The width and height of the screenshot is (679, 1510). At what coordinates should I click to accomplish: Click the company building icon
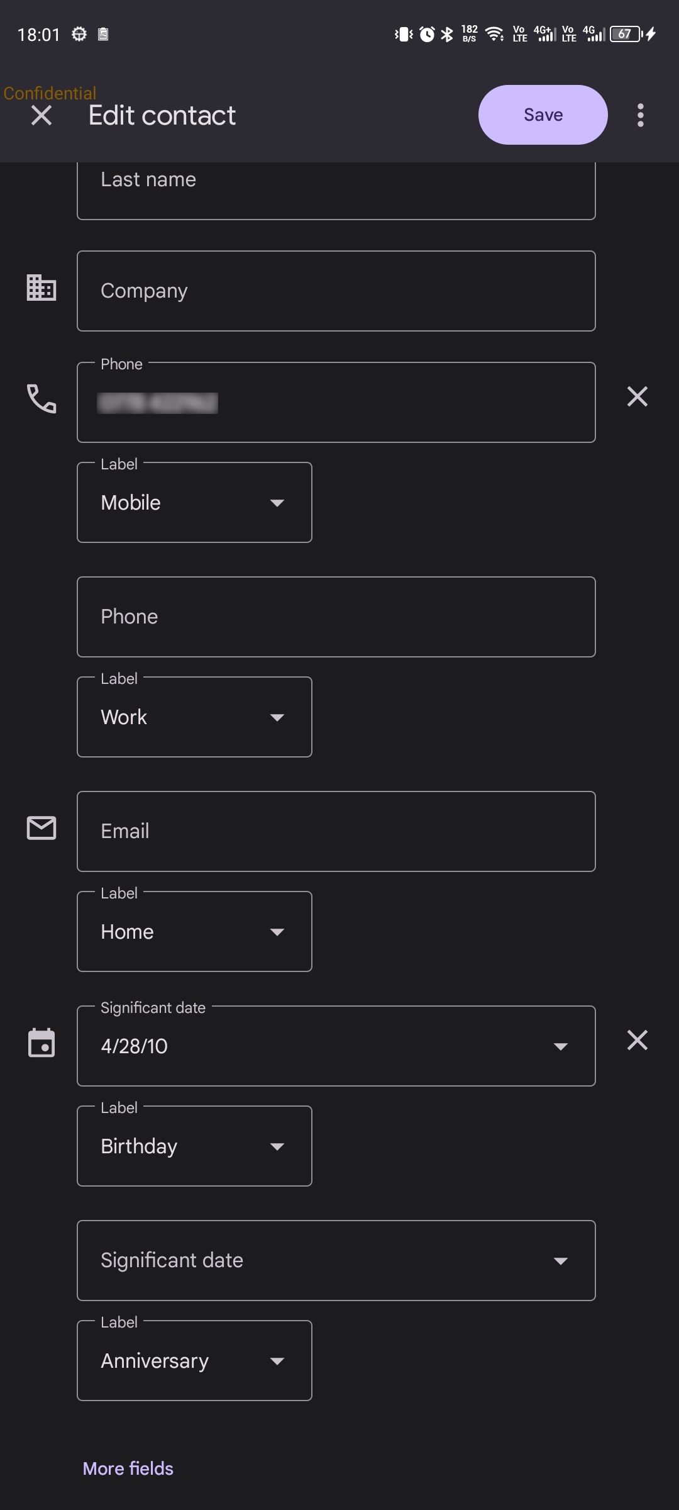tap(41, 289)
